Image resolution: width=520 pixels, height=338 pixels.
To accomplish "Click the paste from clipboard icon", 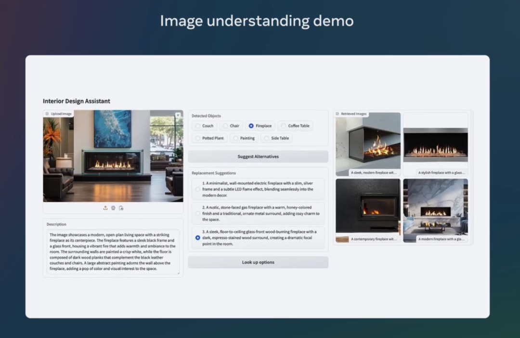I will (121, 208).
